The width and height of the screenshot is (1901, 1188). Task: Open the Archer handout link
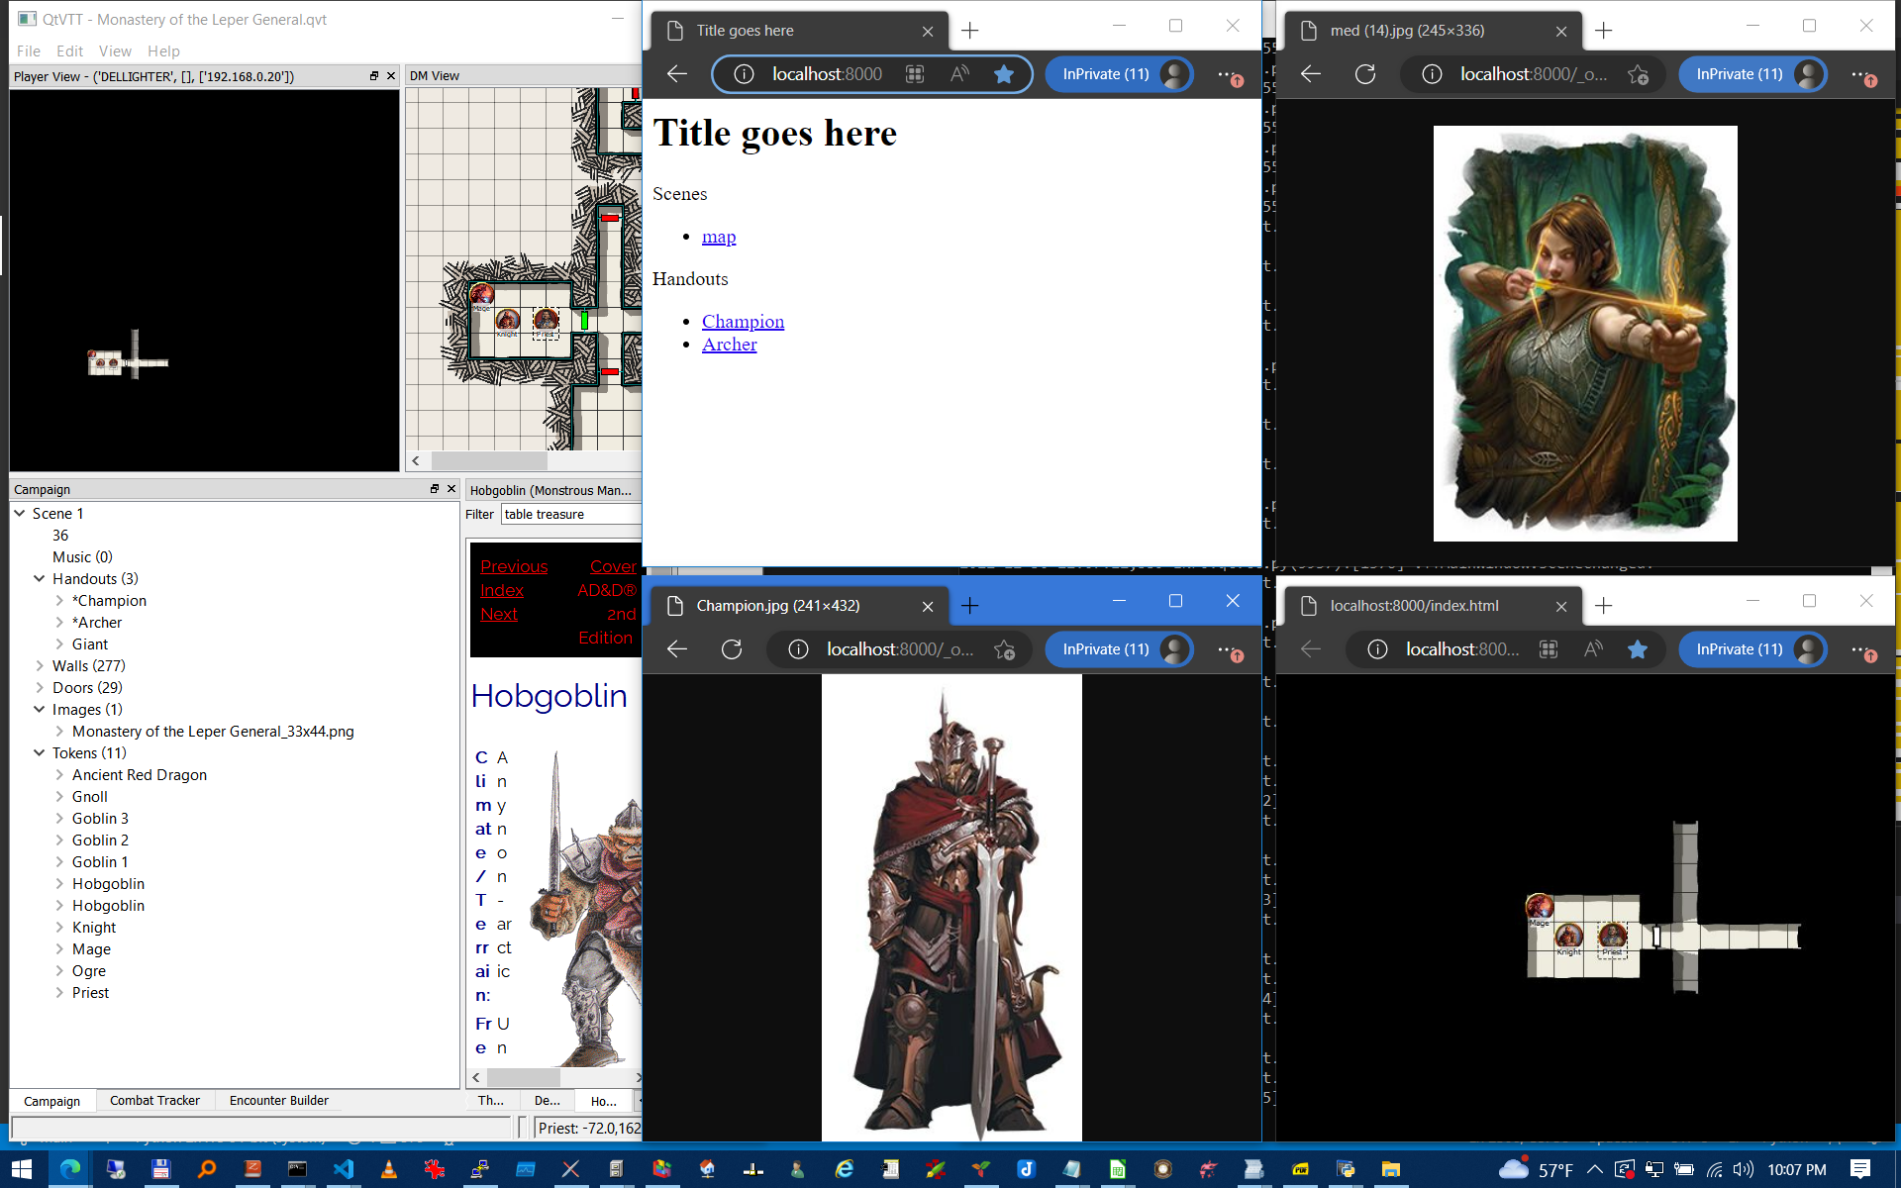(730, 345)
